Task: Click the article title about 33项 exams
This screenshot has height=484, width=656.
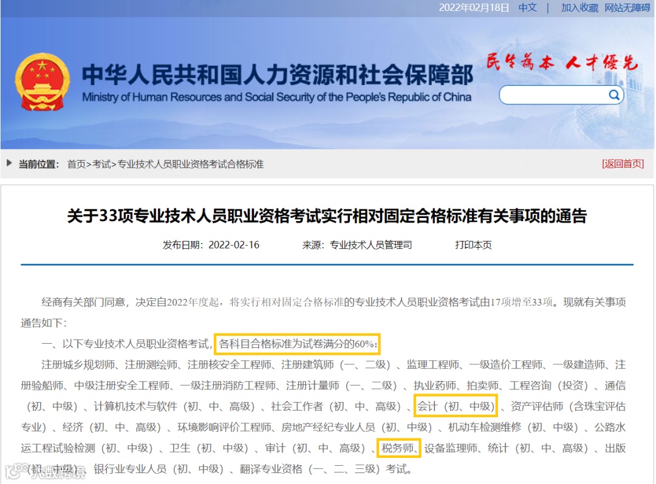Action: (x=327, y=216)
